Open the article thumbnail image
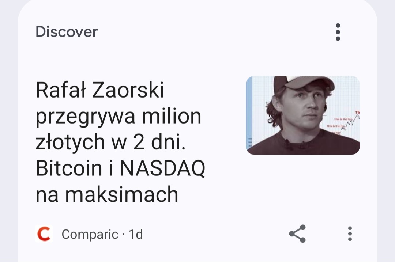Viewport: 395px width, 262px height. pos(302,115)
